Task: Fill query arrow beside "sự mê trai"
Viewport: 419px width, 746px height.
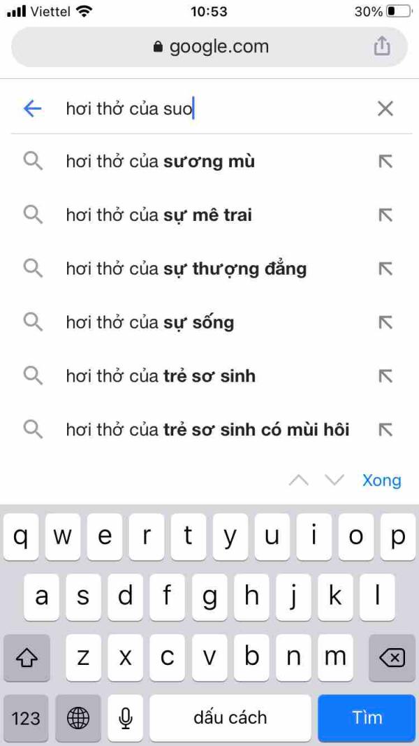Action: 385,215
